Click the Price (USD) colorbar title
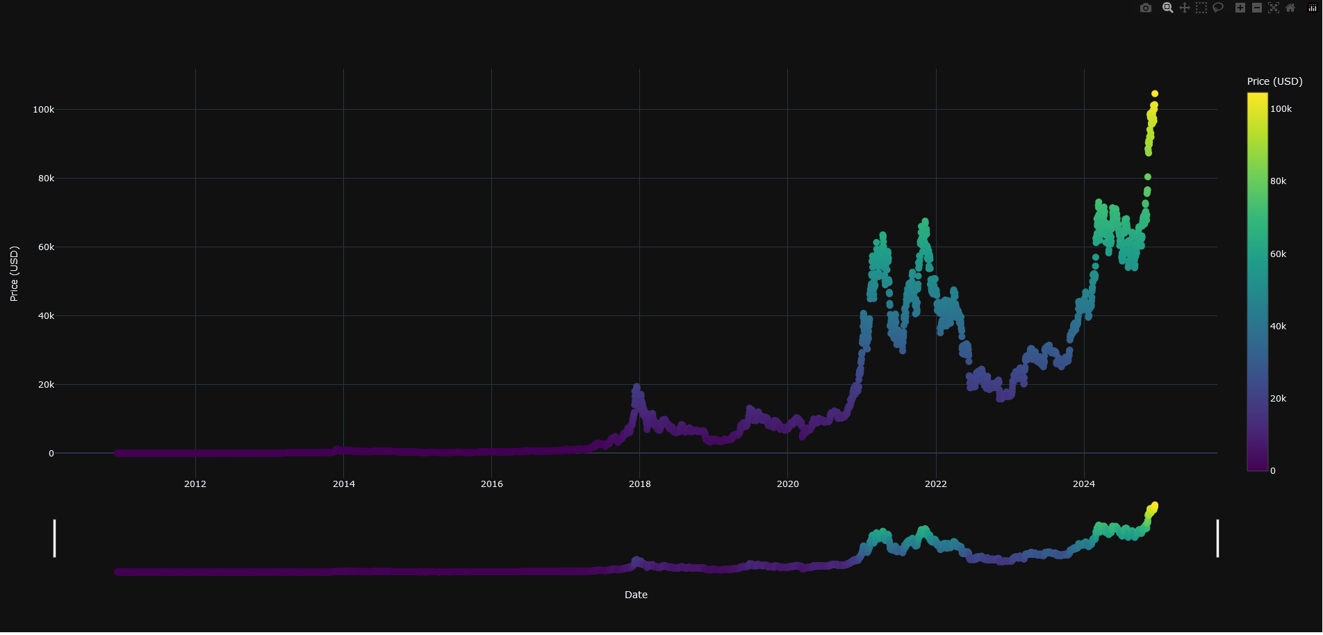The height and width of the screenshot is (635, 1323). pos(1275,81)
